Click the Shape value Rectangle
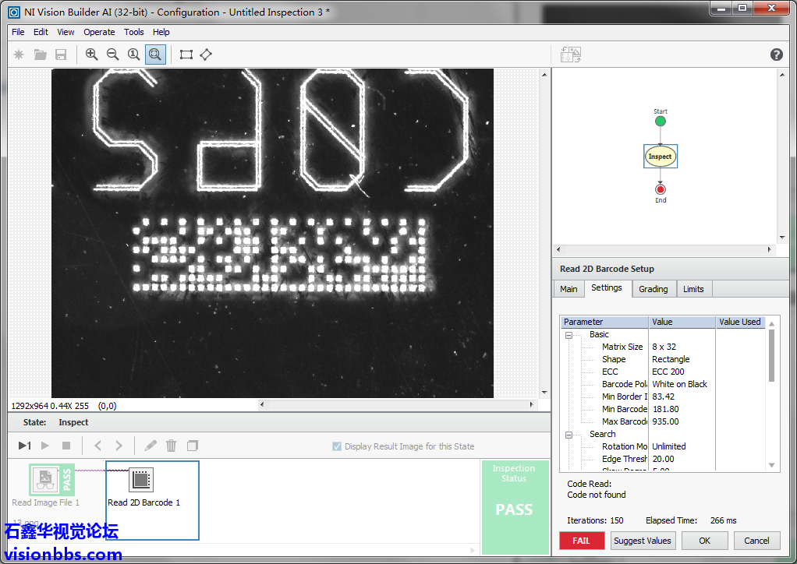797x564 pixels. (x=671, y=359)
